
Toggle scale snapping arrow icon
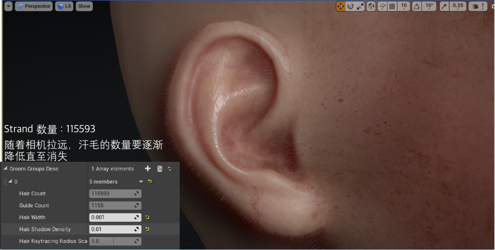(444, 6)
